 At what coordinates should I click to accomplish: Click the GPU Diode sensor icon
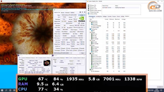tap(92, 24)
